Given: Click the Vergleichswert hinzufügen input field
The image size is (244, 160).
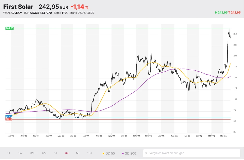Looking at the screenshot, I should (x=193, y=153).
